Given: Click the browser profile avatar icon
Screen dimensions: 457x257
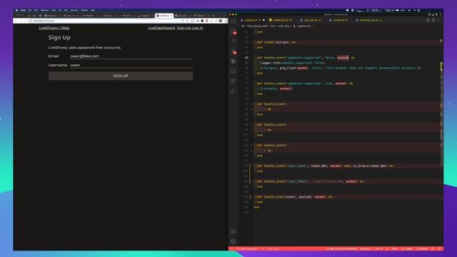Looking at the screenshot, I should (x=221, y=21).
